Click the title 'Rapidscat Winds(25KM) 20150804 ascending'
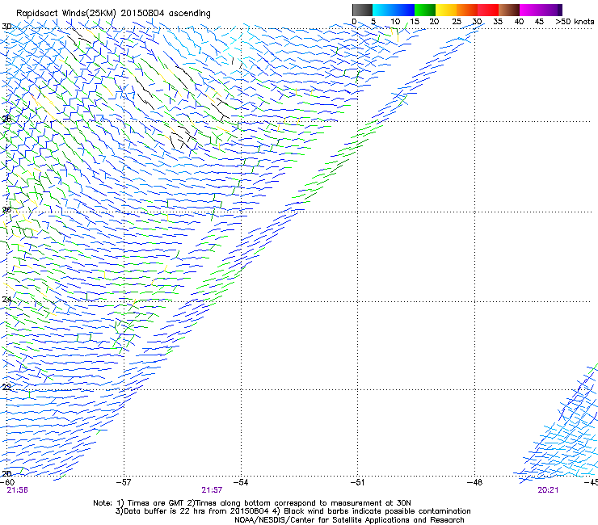The width and height of the screenshot is (598, 525). tap(113, 14)
